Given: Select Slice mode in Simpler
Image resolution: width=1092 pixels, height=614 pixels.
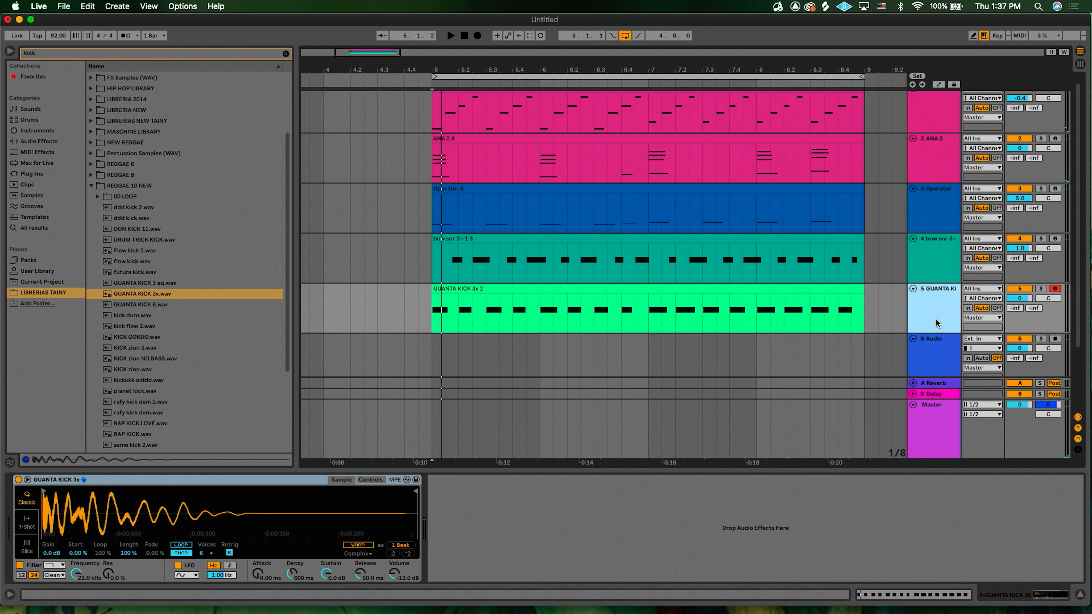Looking at the screenshot, I should (x=27, y=546).
